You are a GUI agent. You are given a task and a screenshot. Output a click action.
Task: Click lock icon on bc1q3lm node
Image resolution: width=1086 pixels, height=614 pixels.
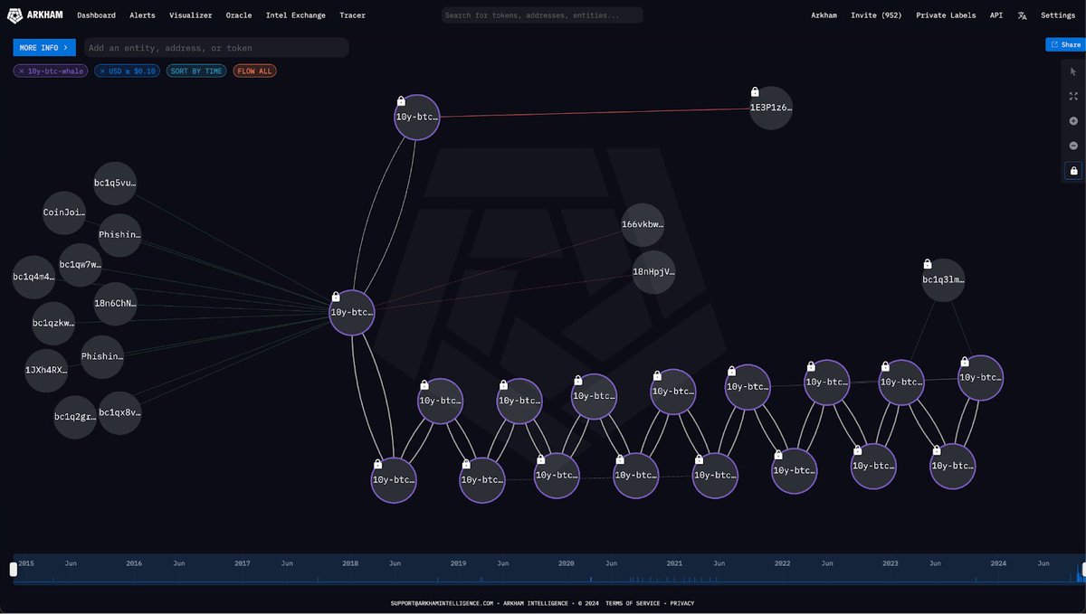point(928,264)
